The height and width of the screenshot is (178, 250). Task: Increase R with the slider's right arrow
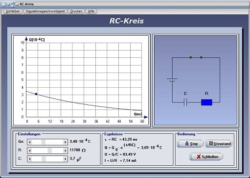(x=65, y=151)
